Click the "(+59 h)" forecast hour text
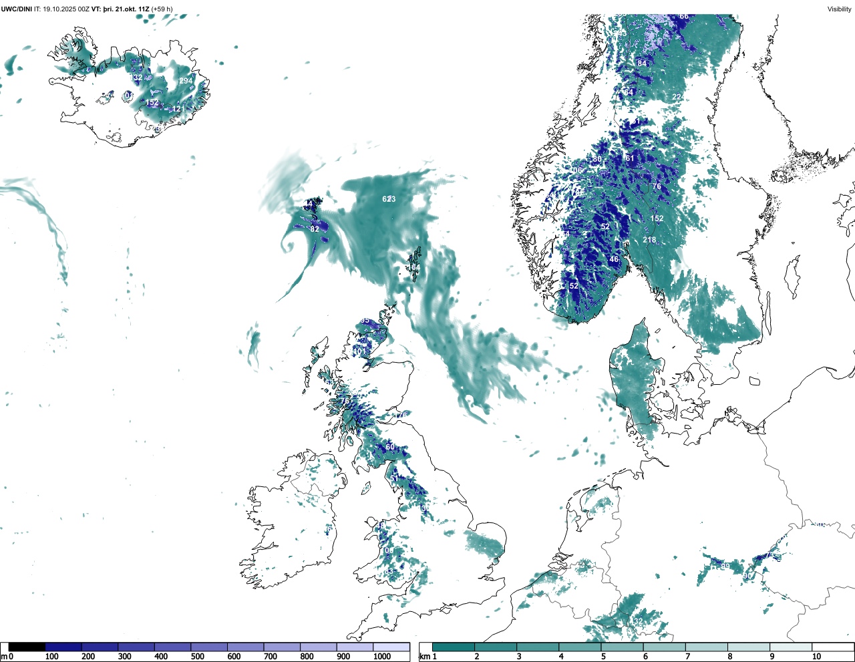 (162, 9)
